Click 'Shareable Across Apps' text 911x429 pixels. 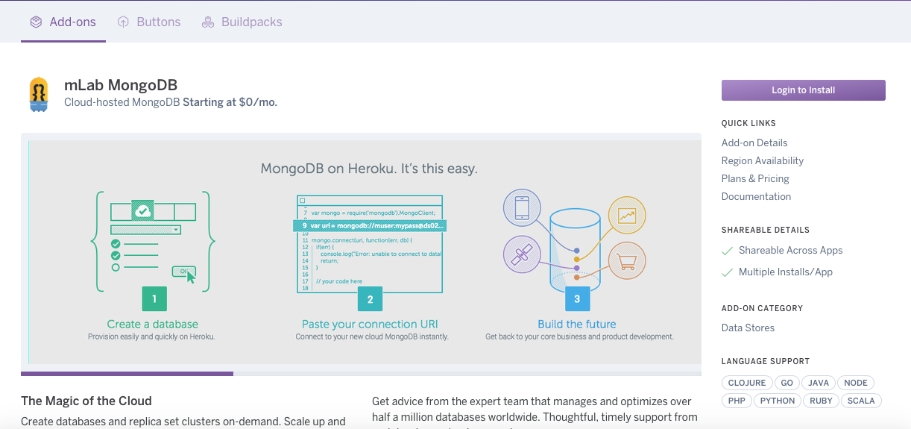pyautogui.click(x=790, y=251)
